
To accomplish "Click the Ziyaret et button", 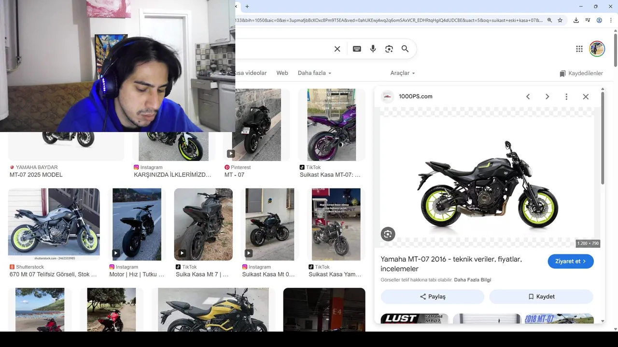I will click(x=571, y=261).
